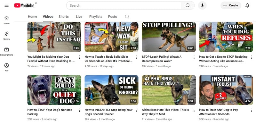Open the STOP PULLING thumbnail
This screenshot has height=123, width=256.
click(169, 37)
